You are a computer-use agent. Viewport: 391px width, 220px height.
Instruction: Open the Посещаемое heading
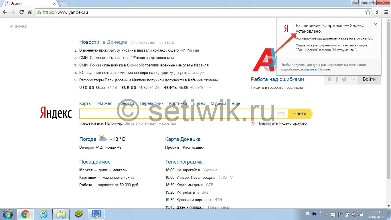pyautogui.click(x=95, y=162)
